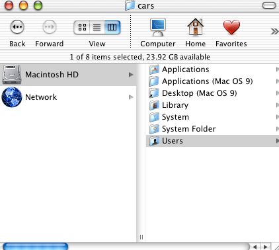Screen dimensions: 279x250
Task: Select the Applications (Mac OS 9) folder icon
Action: (x=154, y=81)
